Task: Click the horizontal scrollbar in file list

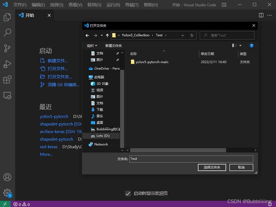Action: [x=178, y=150]
